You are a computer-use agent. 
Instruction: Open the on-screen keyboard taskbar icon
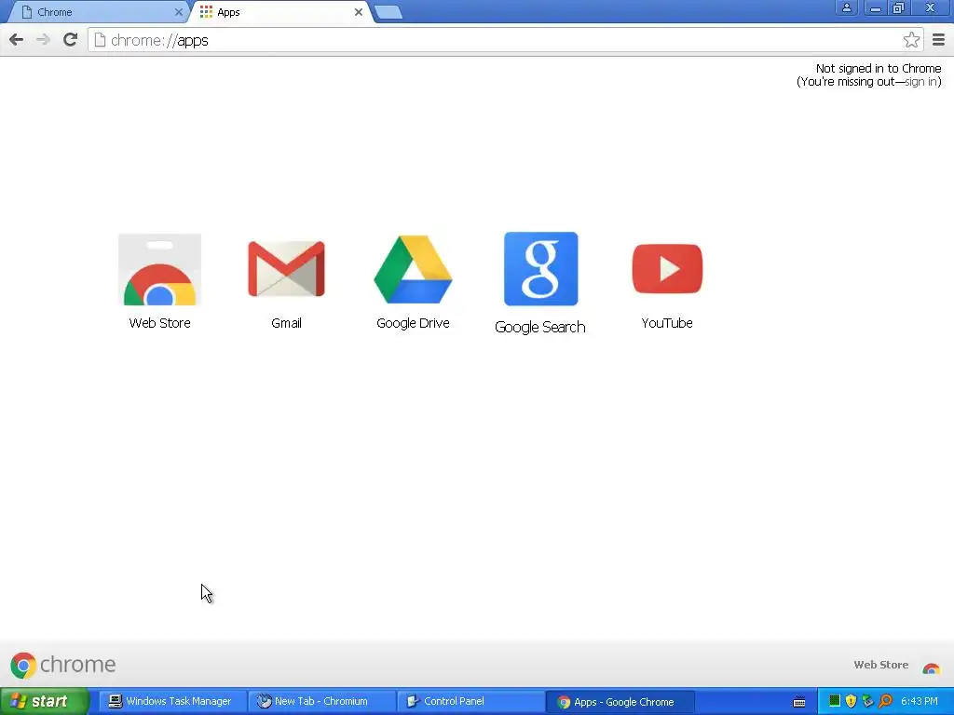[x=799, y=702]
